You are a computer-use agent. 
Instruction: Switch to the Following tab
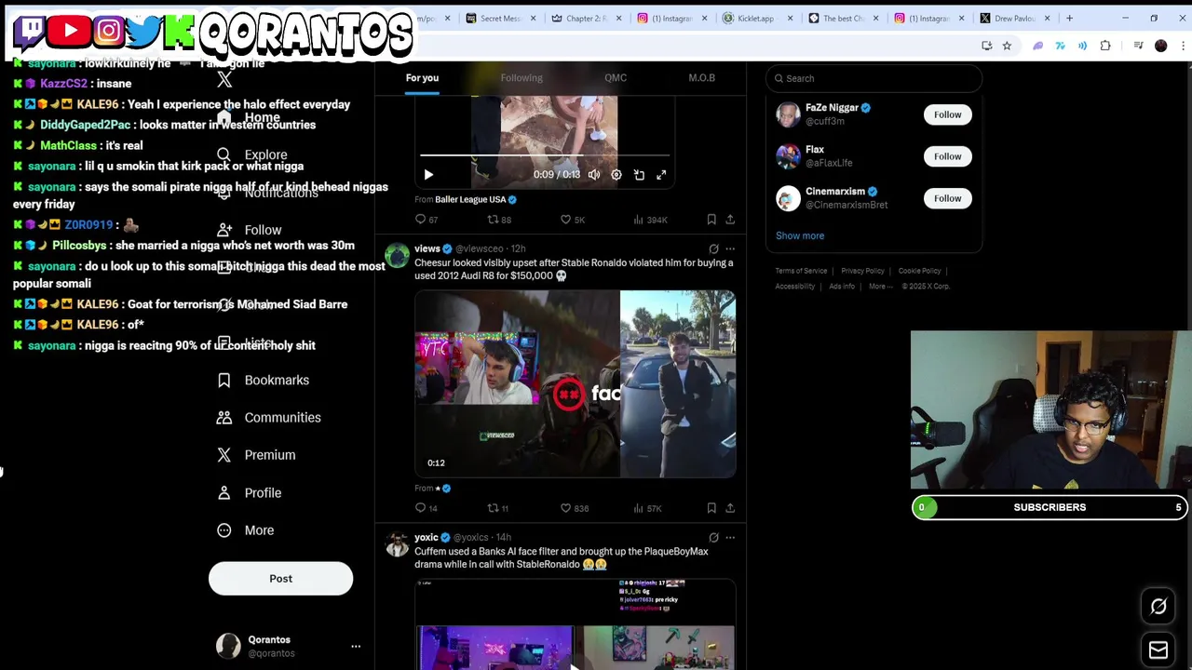click(521, 78)
